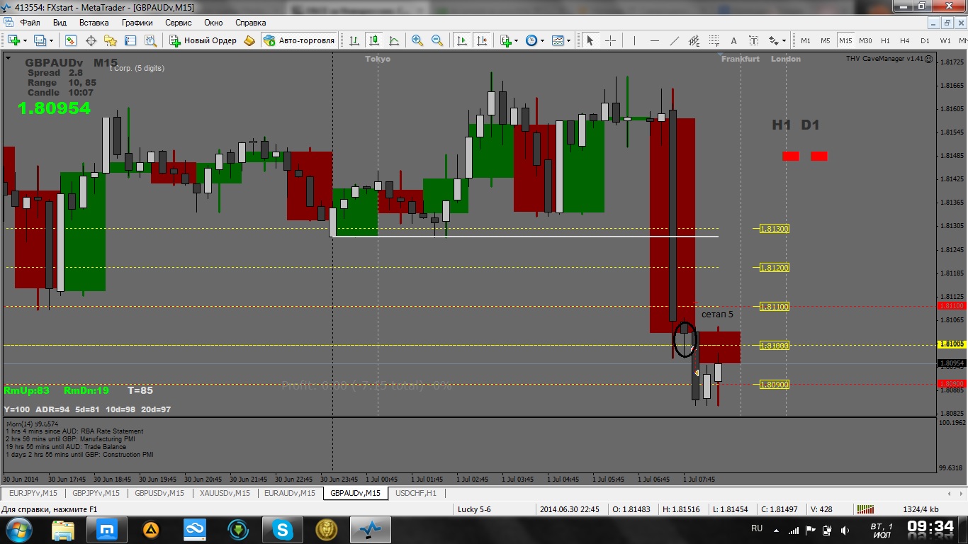The height and width of the screenshot is (544, 968).
Task: Click the Lucky 5-6 profile in status bar
Action: [x=474, y=509]
